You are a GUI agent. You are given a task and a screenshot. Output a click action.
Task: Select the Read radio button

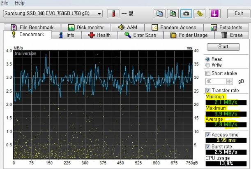tap(207, 59)
